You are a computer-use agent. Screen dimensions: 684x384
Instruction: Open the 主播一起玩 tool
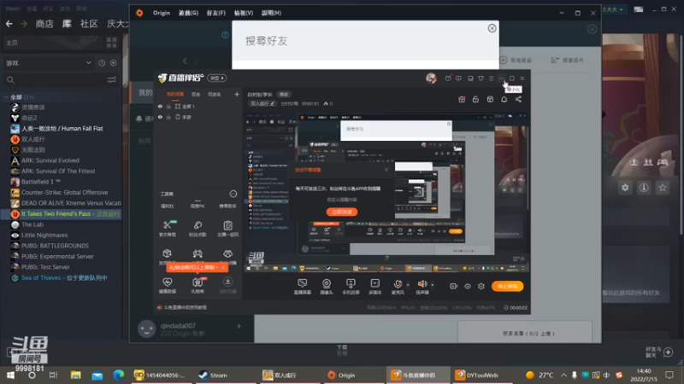[x=227, y=228]
